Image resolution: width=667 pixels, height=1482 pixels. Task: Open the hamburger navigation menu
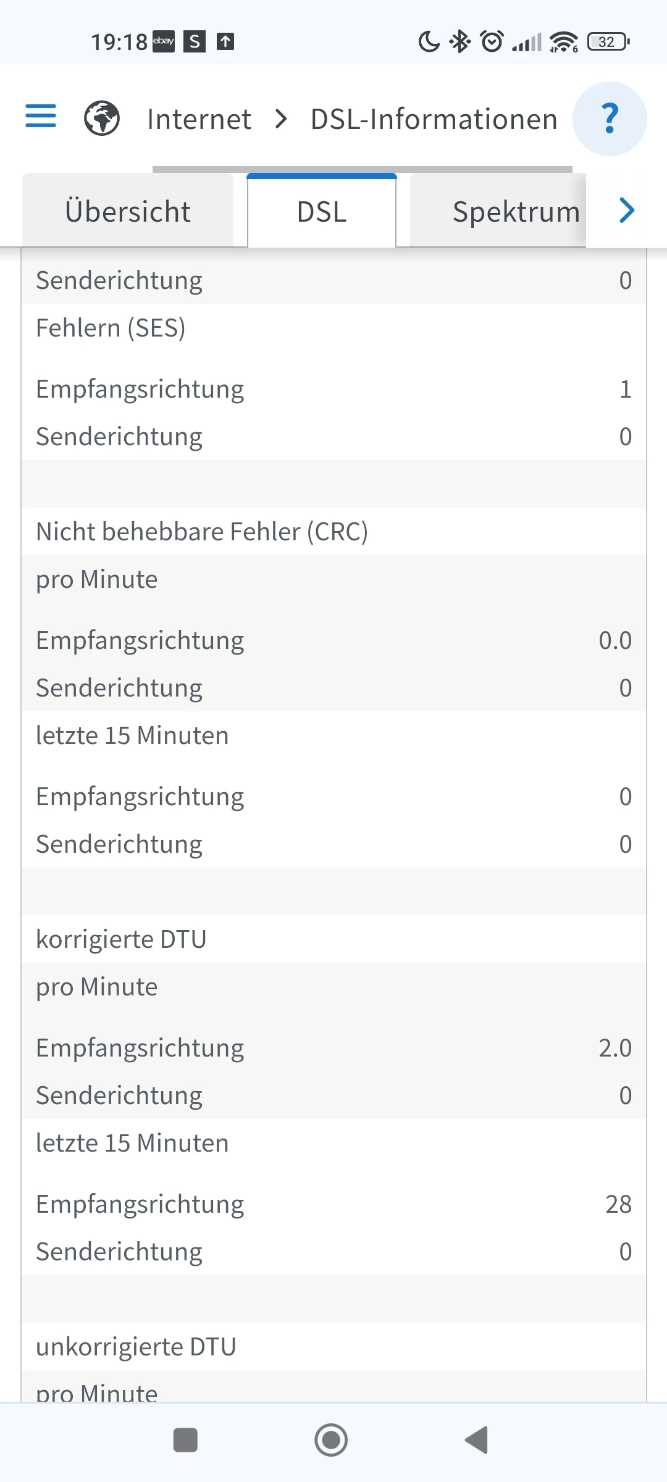click(41, 116)
